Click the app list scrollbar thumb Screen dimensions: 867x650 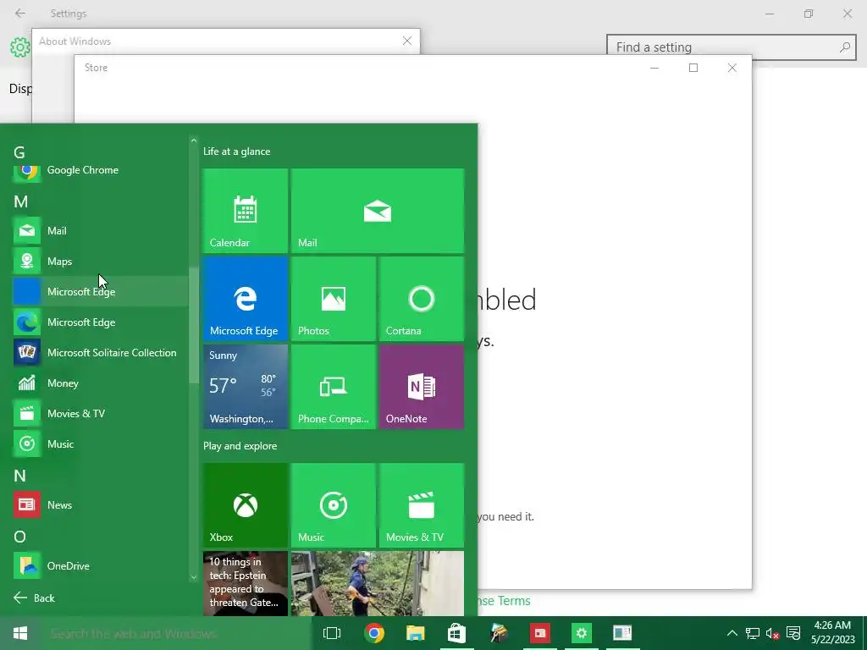(194, 325)
